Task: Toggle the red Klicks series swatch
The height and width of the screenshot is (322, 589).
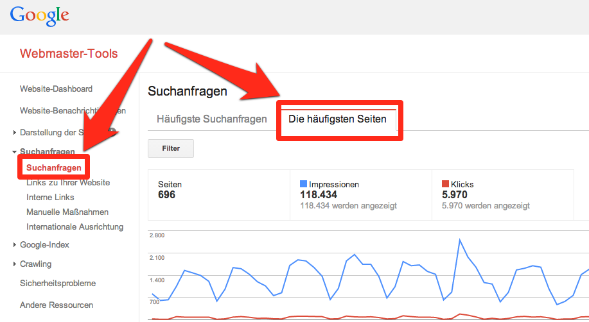Action: tap(445, 184)
